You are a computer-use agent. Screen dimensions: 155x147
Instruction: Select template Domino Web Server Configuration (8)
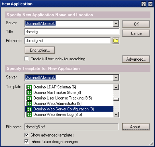(x=69, y=109)
